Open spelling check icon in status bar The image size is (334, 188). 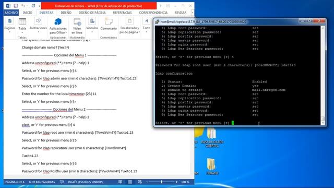[x=62, y=182]
